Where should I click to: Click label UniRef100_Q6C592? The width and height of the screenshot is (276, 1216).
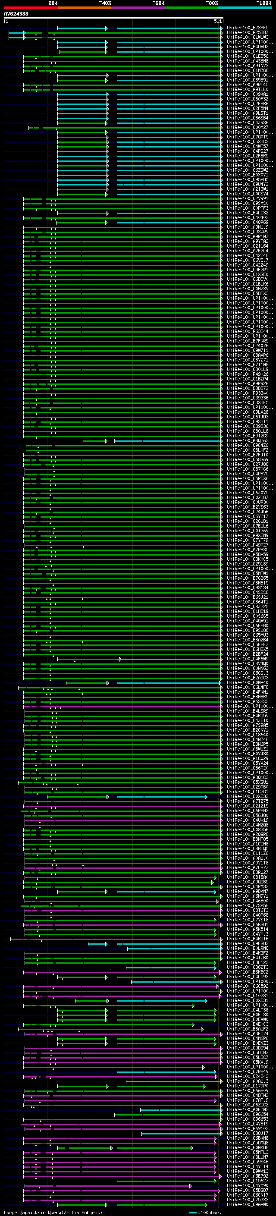click(247, 987)
